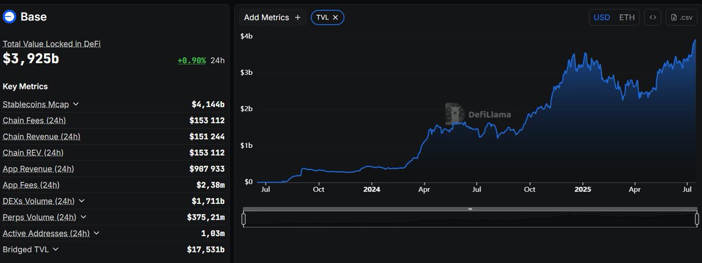Select the $17,531b Bridged TVL value
702x263 pixels.
tap(206, 249)
